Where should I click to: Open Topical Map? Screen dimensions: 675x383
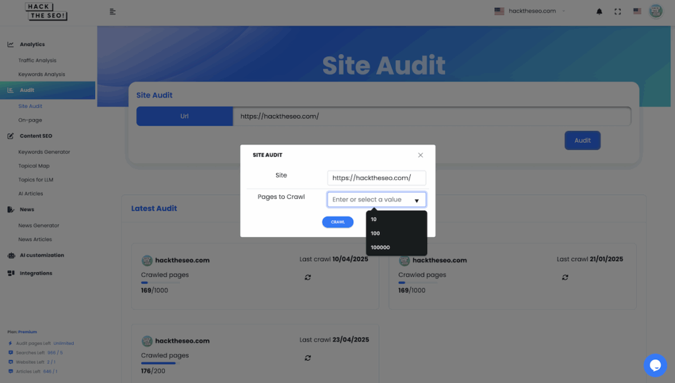(34, 166)
